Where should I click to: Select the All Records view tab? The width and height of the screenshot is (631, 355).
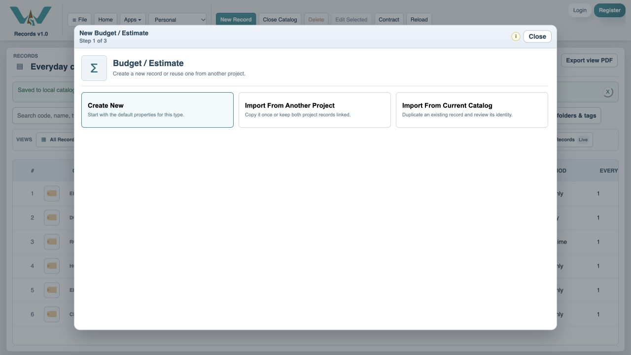(55, 140)
